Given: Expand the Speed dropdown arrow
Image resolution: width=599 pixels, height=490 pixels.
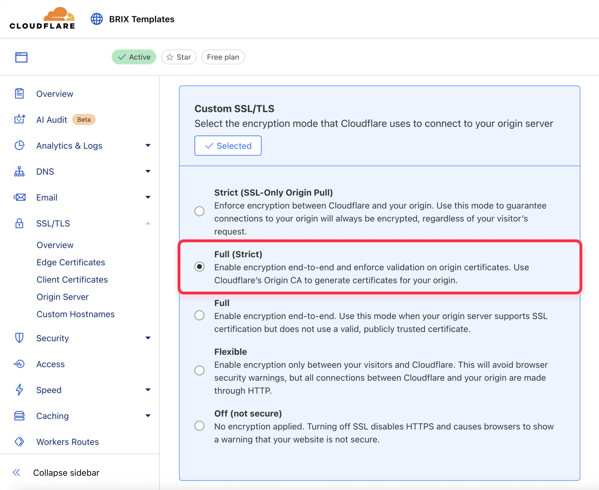Looking at the screenshot, I should tap(148, 390).
